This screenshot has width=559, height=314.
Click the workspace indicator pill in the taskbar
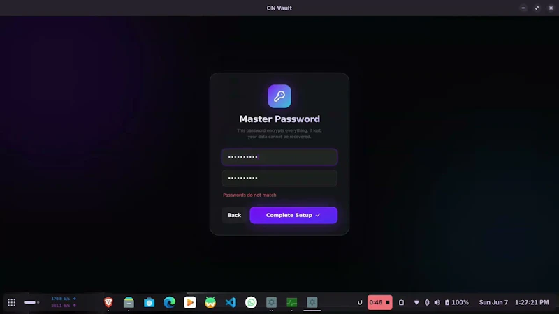[x=31, y=302]
